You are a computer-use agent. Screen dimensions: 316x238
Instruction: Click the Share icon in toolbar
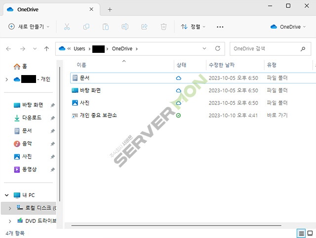[144, 27]
